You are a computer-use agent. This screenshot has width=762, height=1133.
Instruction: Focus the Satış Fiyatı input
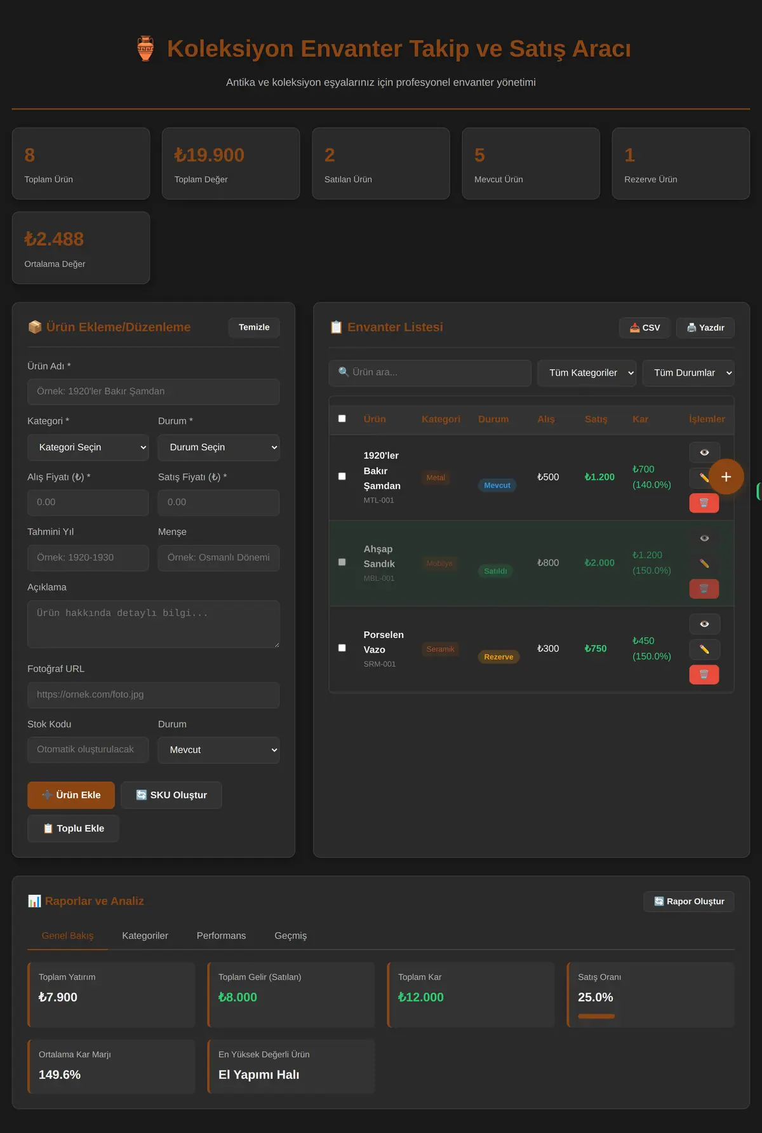point(219,503)
